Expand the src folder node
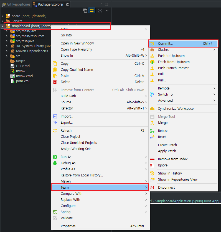 click(x=7, y=56)
